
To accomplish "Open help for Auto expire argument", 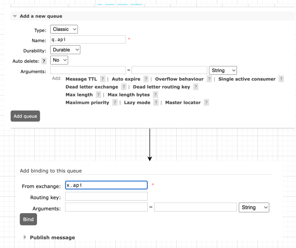I will coord(146,79).
